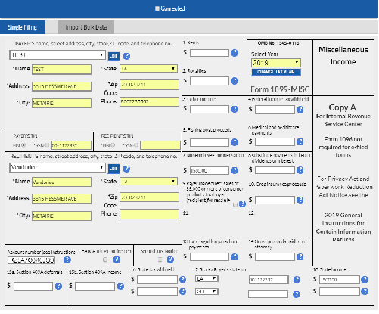Expand the recipient State dropdown
The image size is (379, 314).
click(x=148, y=182)
